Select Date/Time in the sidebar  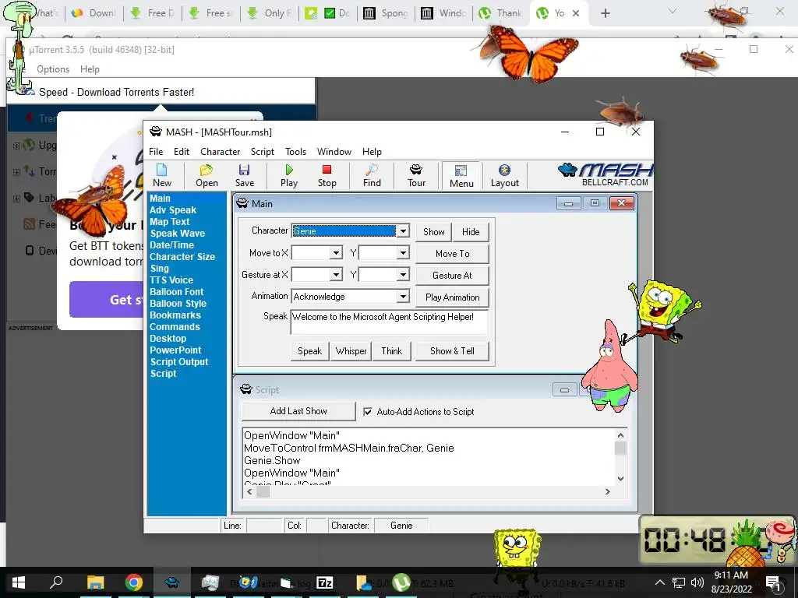171,245
